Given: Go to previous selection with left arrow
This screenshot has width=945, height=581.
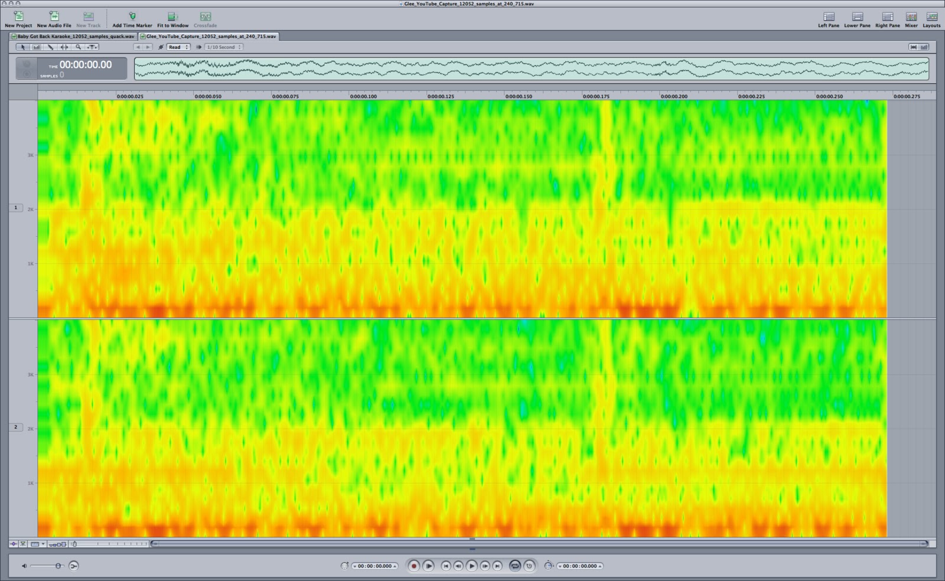Looking at the screenshot, I should [x=138, y=47].
